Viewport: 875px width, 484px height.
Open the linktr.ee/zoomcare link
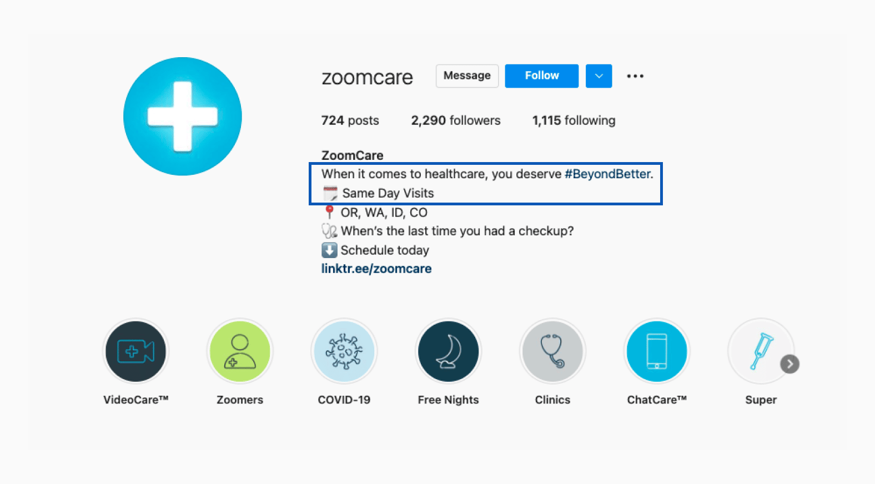click(376, 269)
